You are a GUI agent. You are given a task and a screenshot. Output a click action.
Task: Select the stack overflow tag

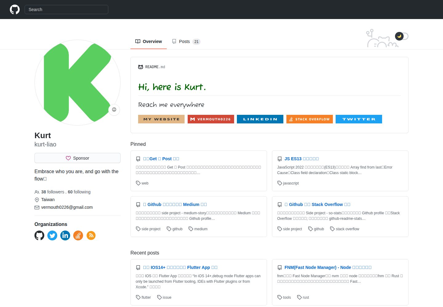click(x=345, y=229)
